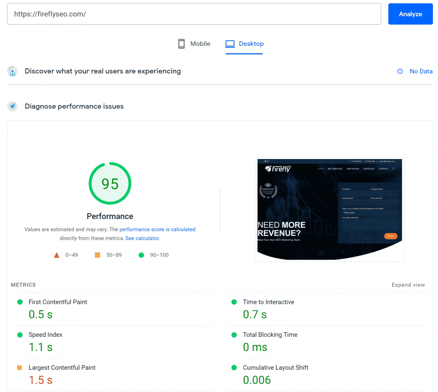Click the Performance heading
The width and height of the screenshot is (438, 392).
110,216
